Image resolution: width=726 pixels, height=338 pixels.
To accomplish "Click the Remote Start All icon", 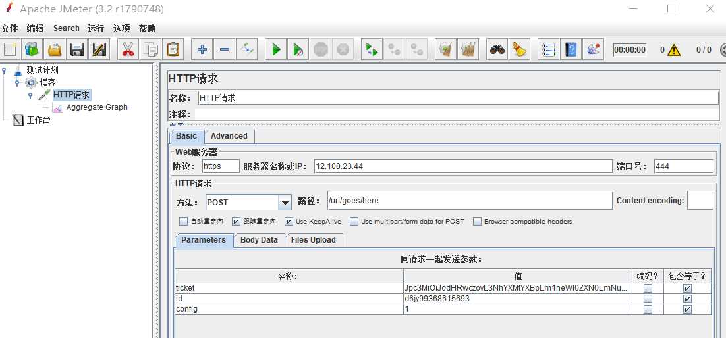I will 372,49.
